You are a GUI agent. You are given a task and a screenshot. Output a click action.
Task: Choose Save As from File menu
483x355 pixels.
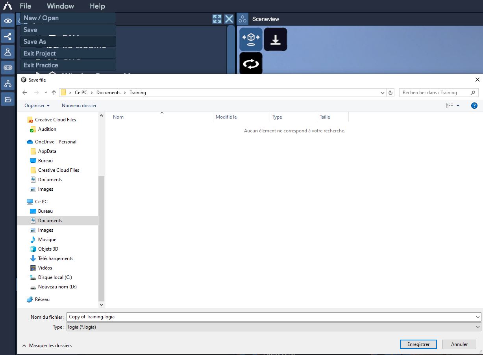[35, 41]
